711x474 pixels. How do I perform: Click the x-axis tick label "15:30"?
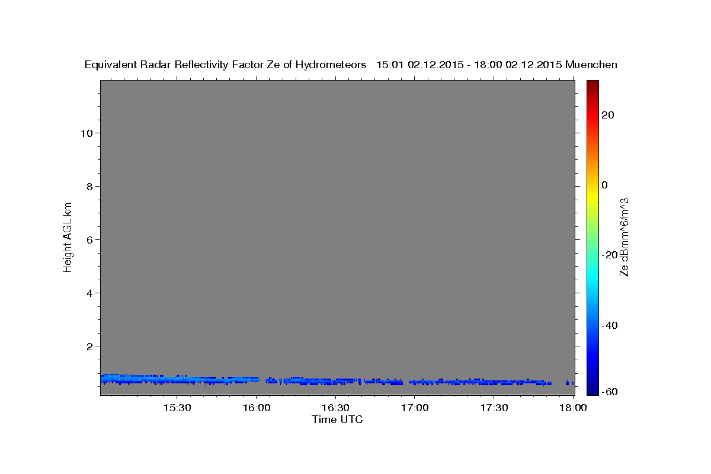(x=177, y=408)
